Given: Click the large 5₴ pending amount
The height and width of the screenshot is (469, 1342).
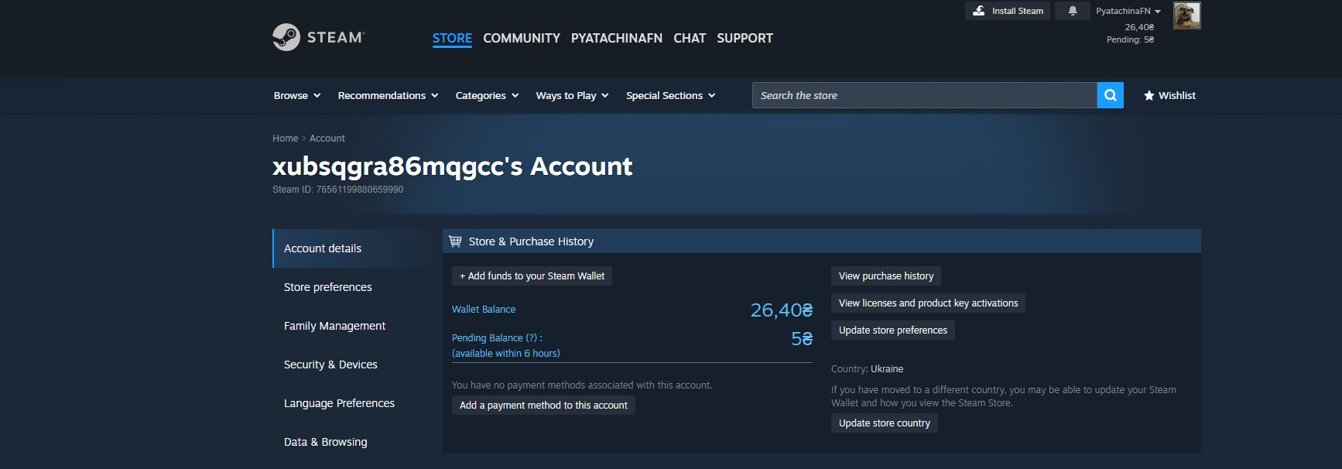Looking at the screenshot, I should [x=802, y=339].
